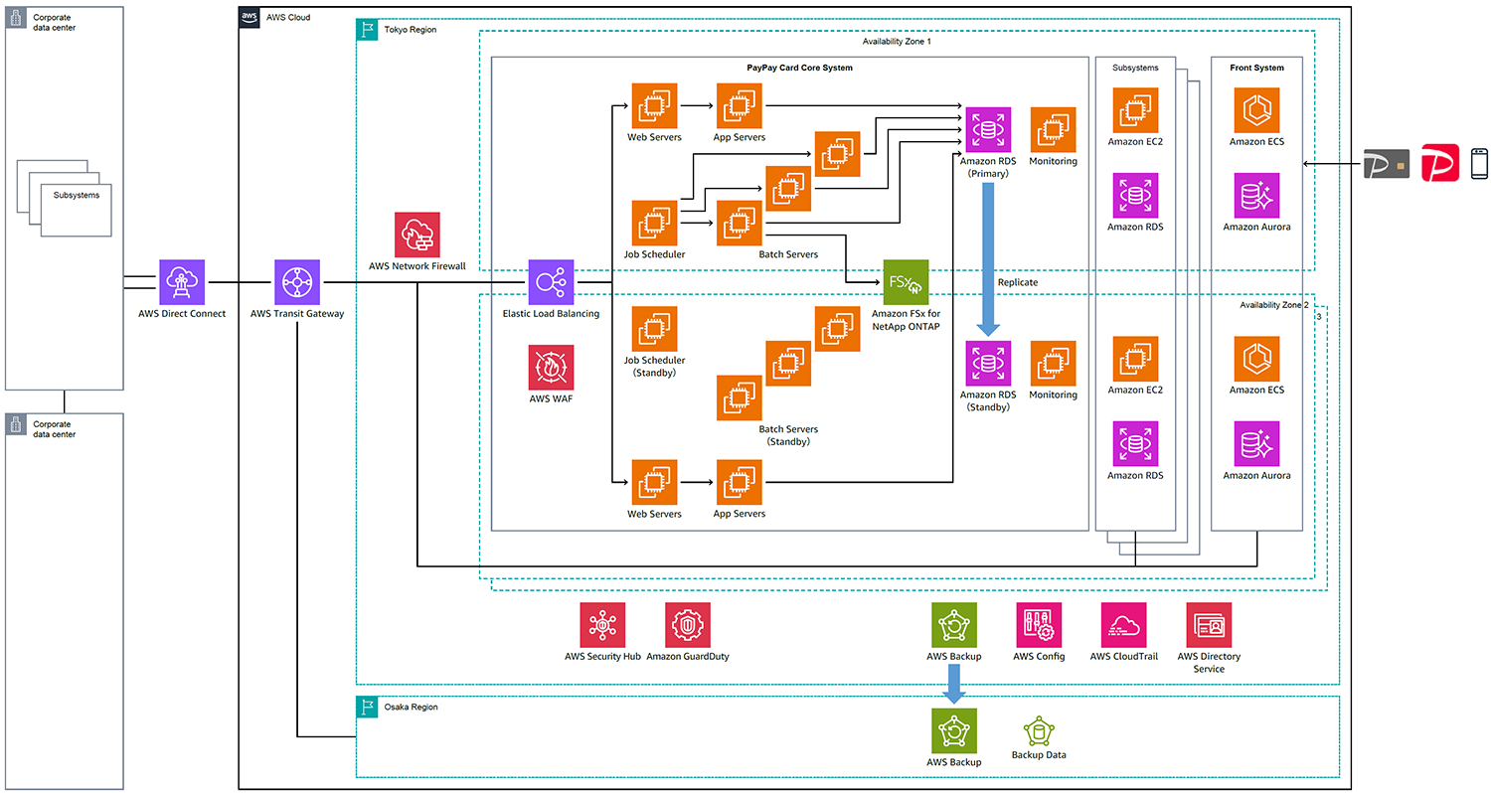Screen dimensions: 1491x793
Task: Click the Tokyo Region flag icon
Action: [367, 30]
